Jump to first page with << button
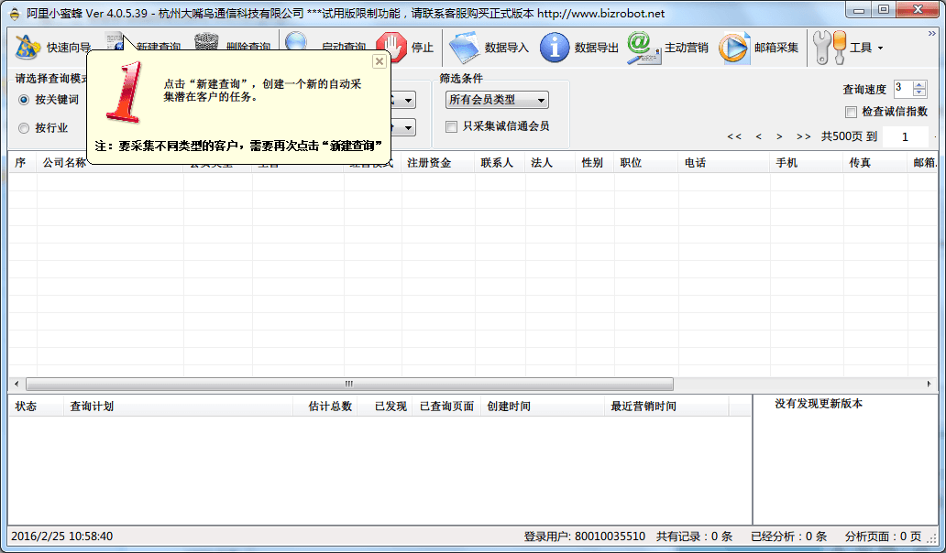The height and width of the screenshot is (553, 946). click(x=734, y=136)
